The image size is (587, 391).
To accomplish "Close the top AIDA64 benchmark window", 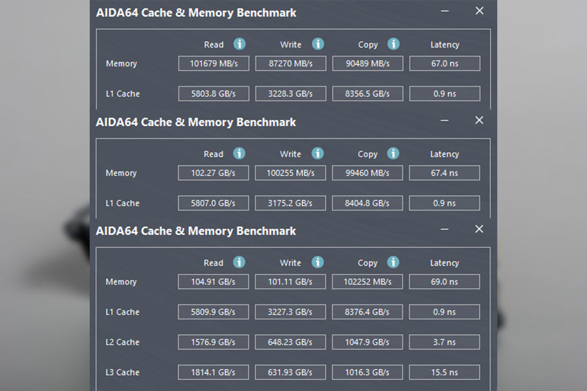I will point(479,11).
